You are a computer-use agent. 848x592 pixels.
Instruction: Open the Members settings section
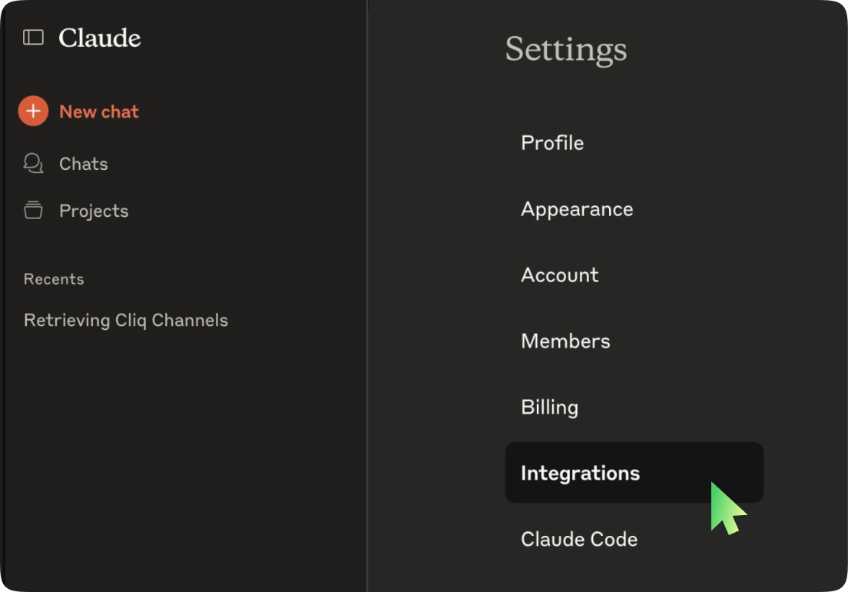click(x=565, y=341)
